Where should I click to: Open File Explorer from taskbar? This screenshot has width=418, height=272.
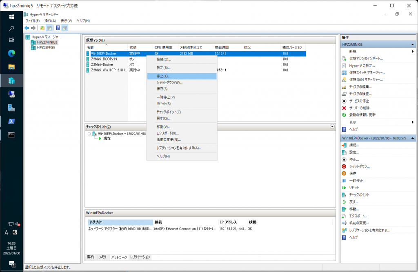(11, 67)
